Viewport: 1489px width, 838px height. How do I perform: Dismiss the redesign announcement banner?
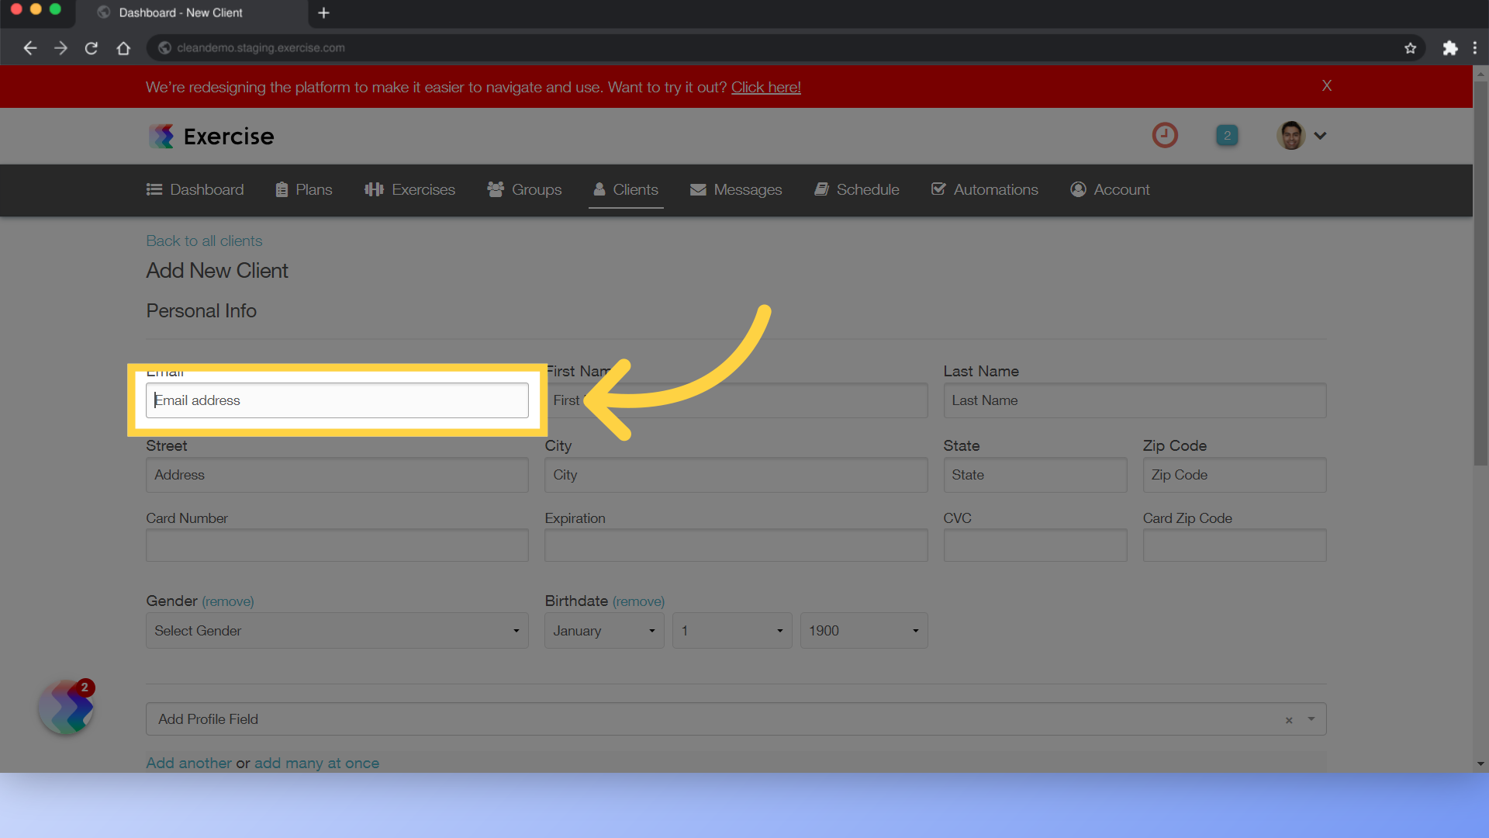(1326, 86)
